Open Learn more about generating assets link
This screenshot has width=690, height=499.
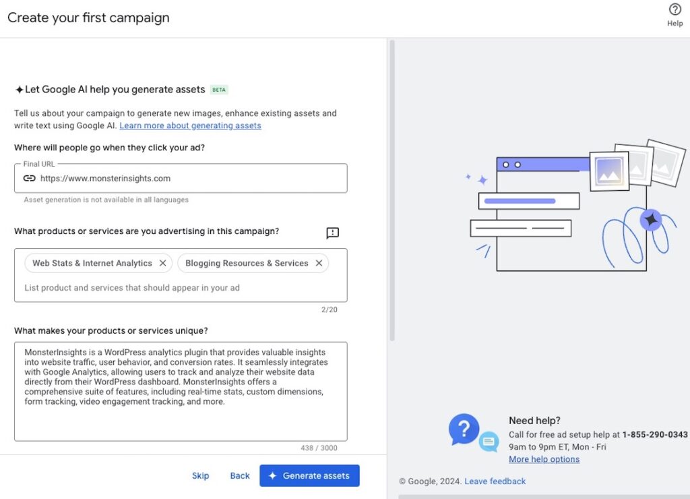[x=190, y=126]
